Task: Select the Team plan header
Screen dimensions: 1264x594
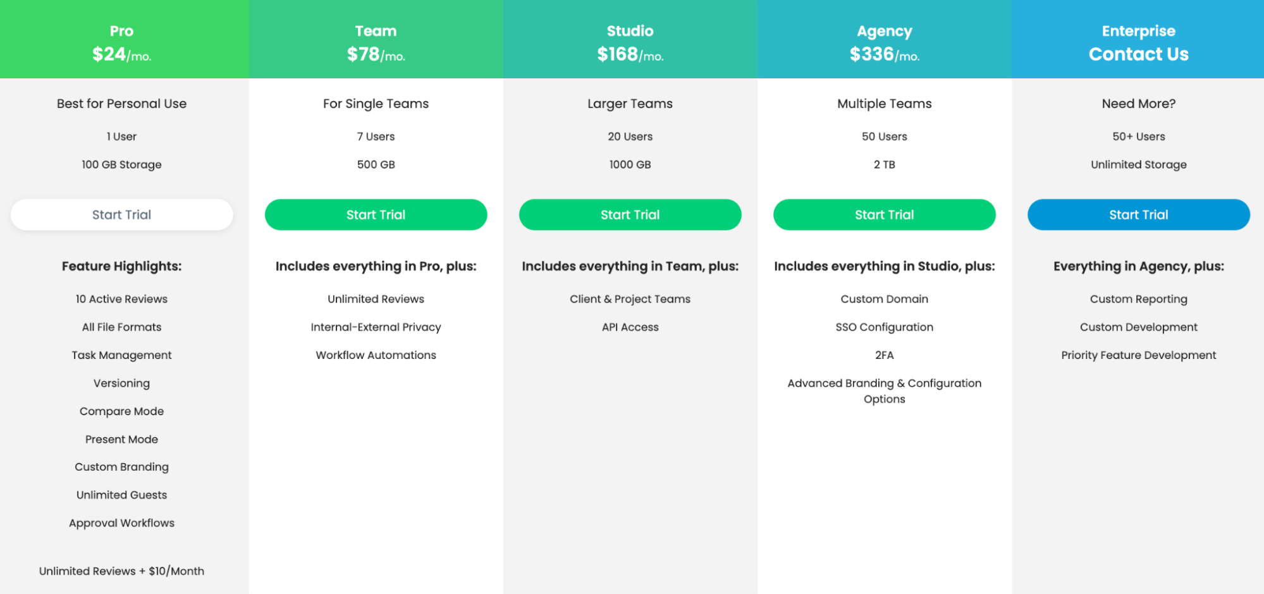Action: click(x=376, y=30)
